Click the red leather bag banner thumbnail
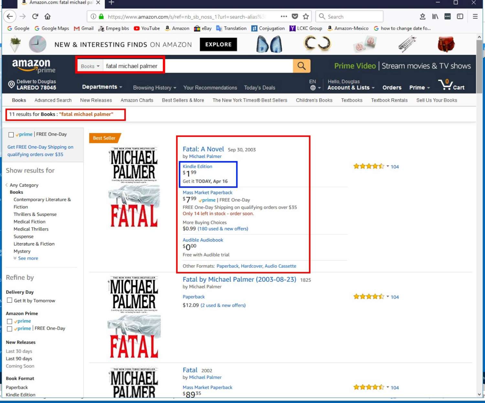Screen dimensions: 485x403 click(x=446, y=44)
